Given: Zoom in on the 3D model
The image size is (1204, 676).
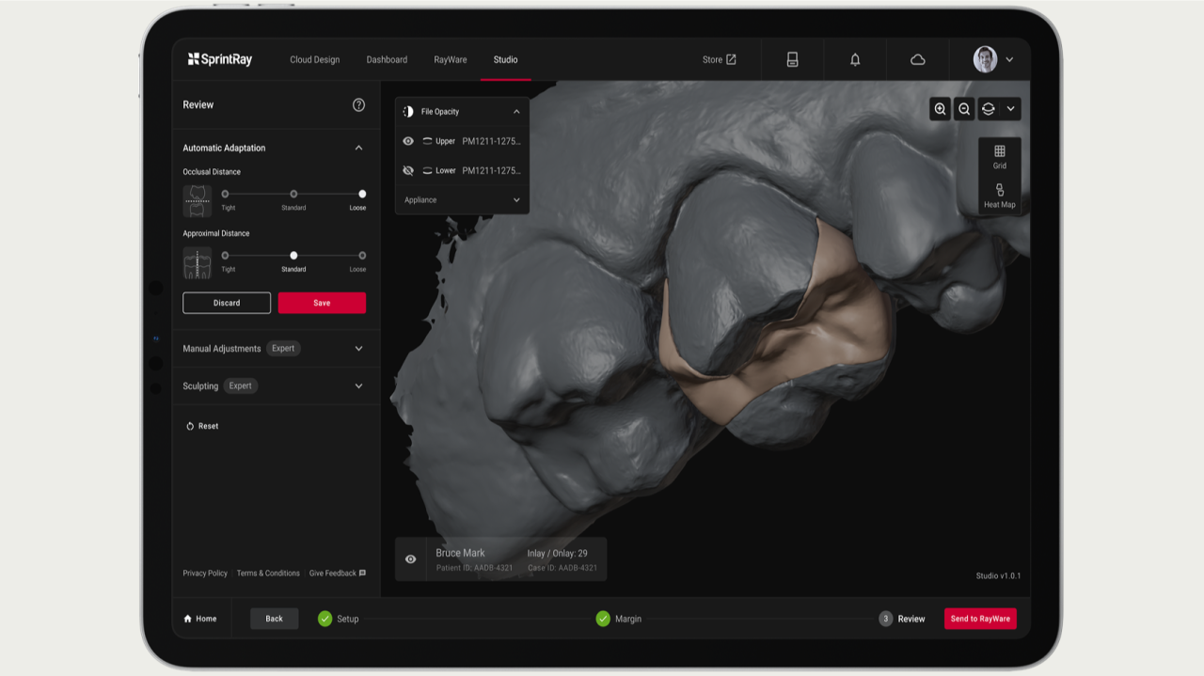Looking at the screenshot, I should point(940,109).
